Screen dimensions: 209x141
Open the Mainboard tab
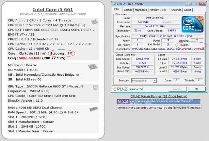point(141,10)
